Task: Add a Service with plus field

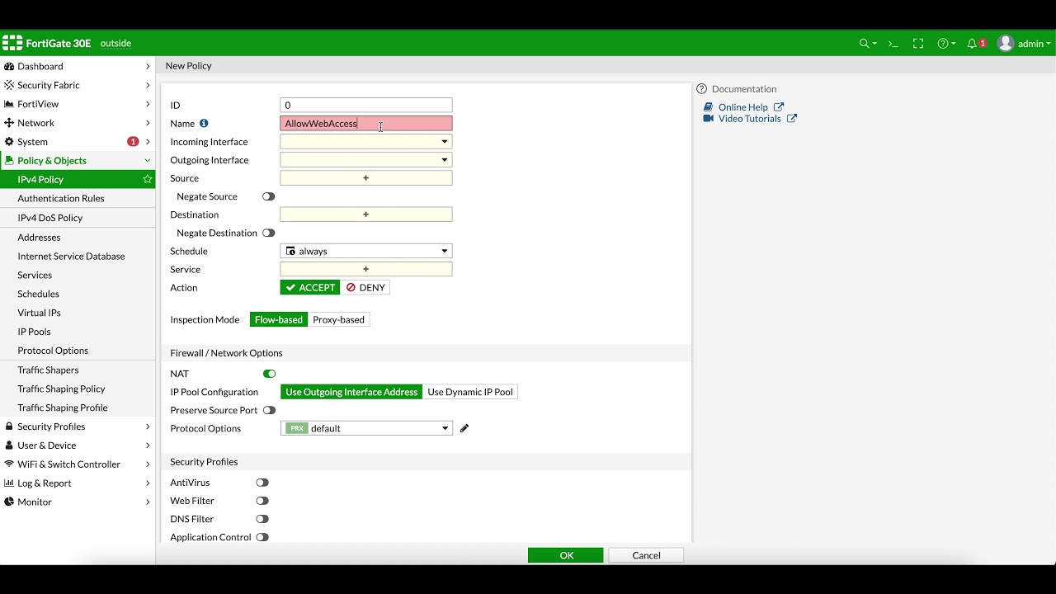Action: click(366, 269)
